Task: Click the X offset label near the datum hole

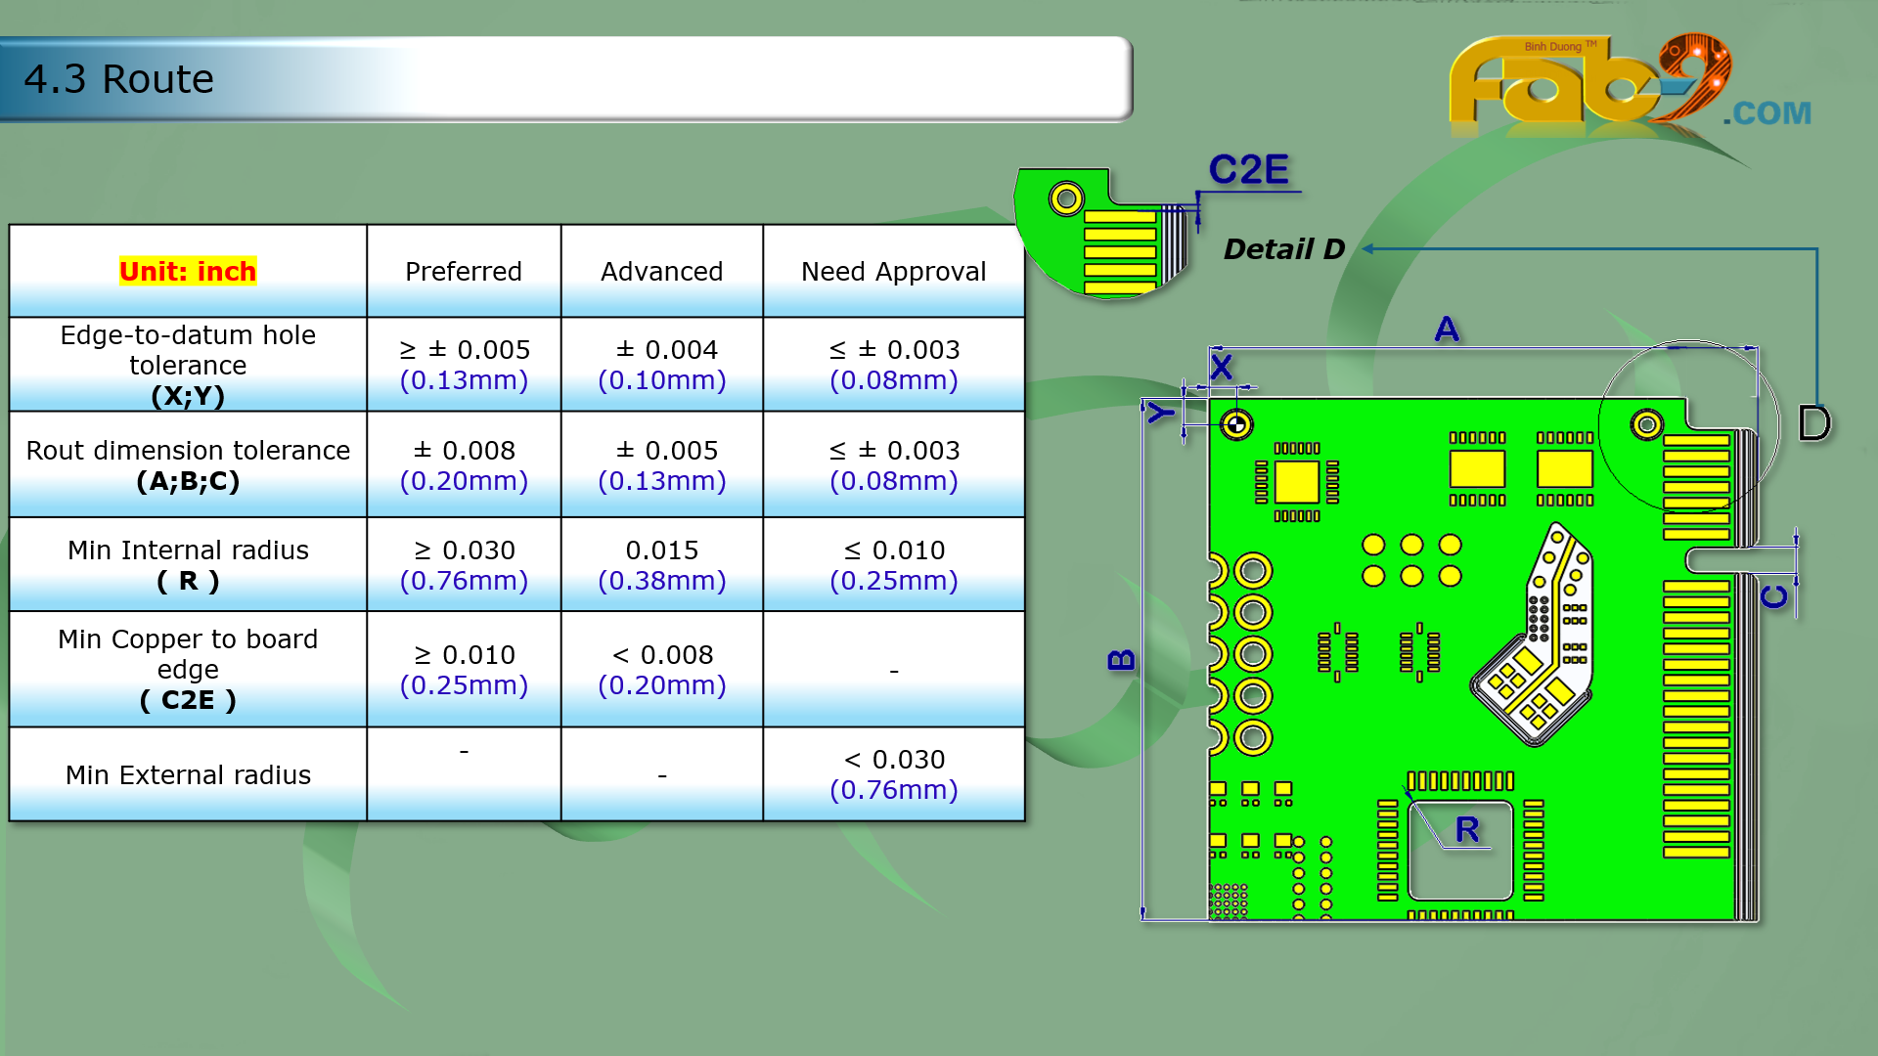Action: (1221, 368)
